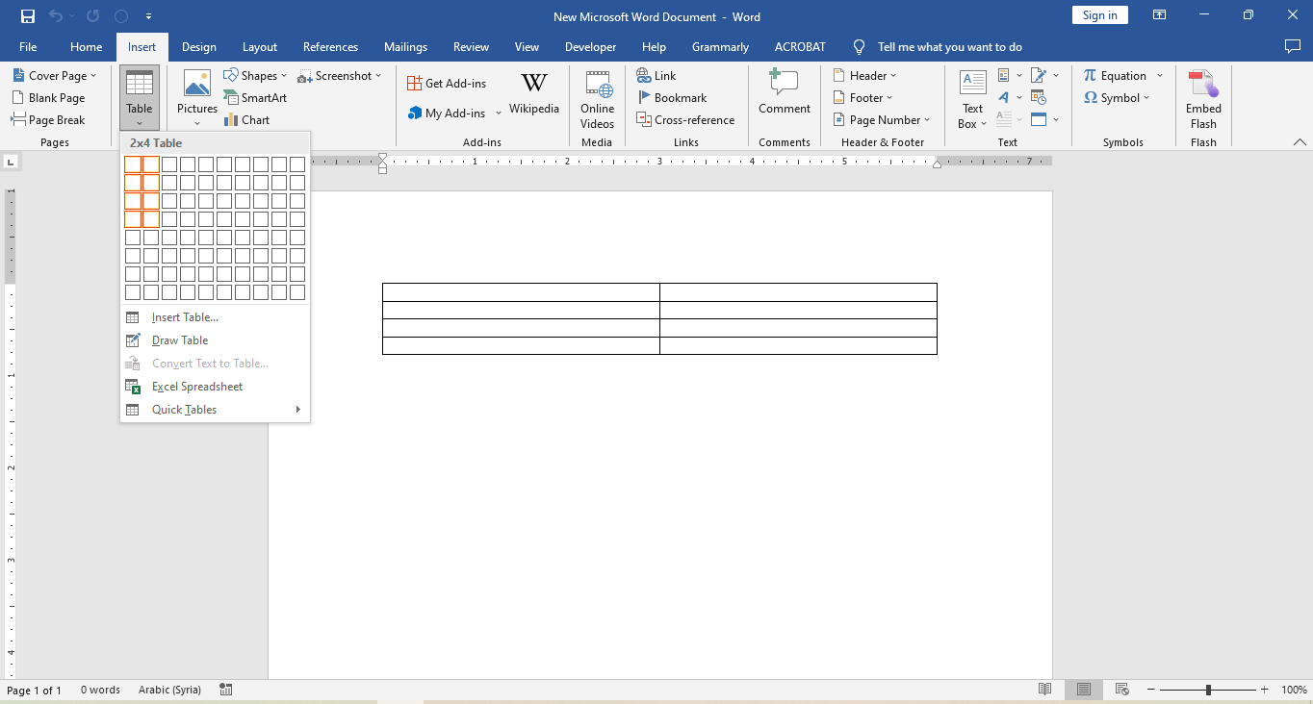
Task: Choose Insert Table... from the menu
Action: [185, 317]
